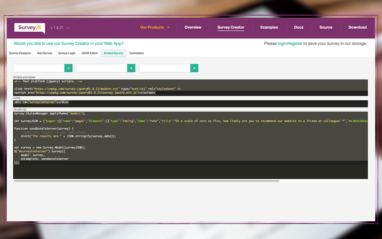Click 'onComplete: sendDataToServer' code line

tap(44, 159)
